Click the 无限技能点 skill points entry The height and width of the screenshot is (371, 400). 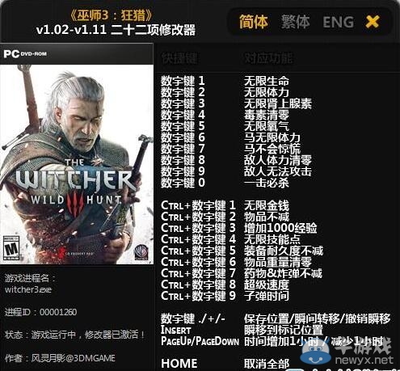click(272, 239)
